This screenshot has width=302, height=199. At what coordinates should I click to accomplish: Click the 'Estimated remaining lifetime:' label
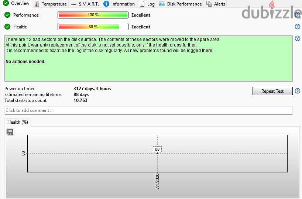[33, 95]
